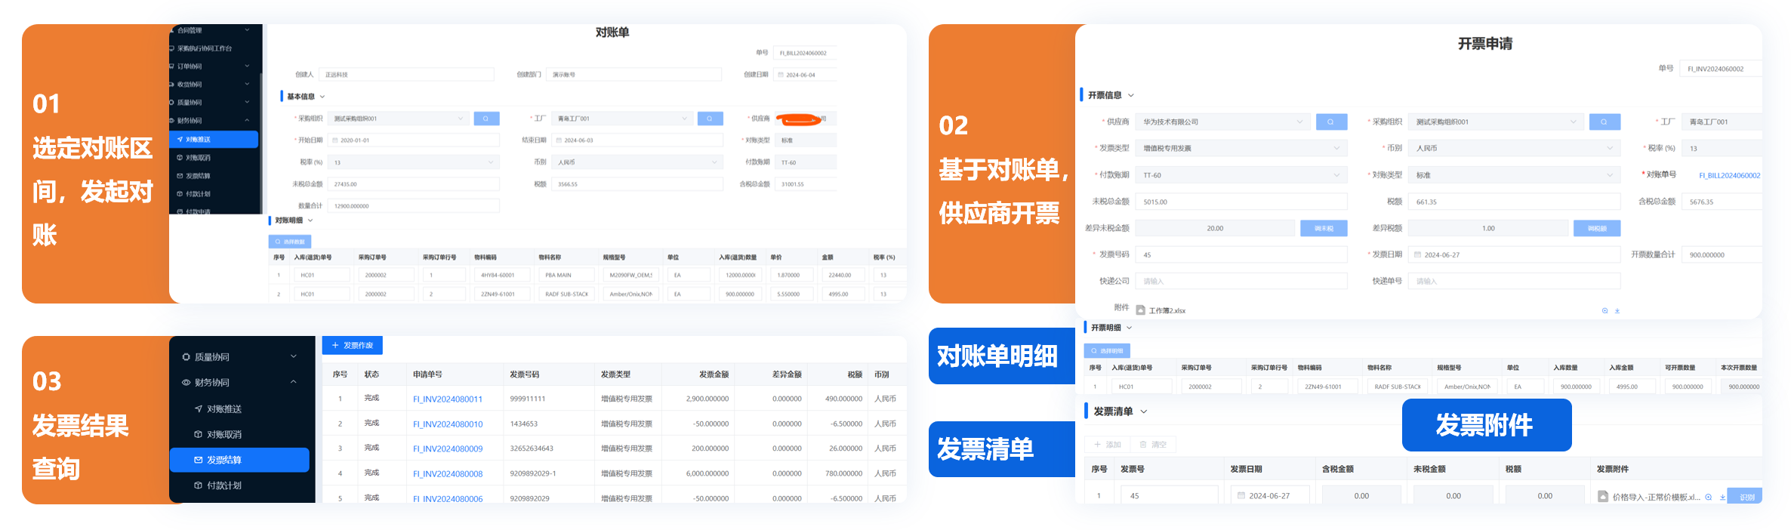Click the search button beside 采购组织 in 对账单
This screenshot has height=530, width=1791.
click(x=486, y=119)
